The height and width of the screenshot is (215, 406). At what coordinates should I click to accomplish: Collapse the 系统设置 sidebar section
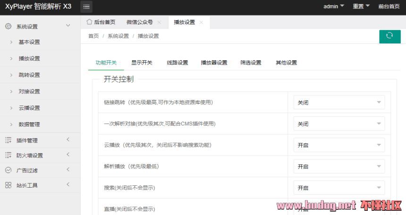point(68,26)
